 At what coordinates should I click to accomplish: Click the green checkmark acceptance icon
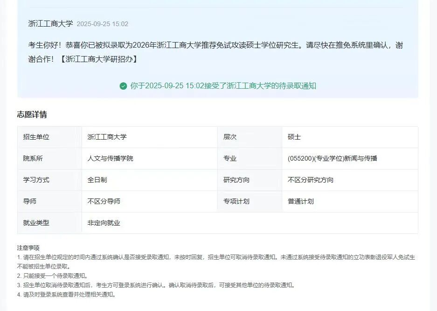coord(123,86)
